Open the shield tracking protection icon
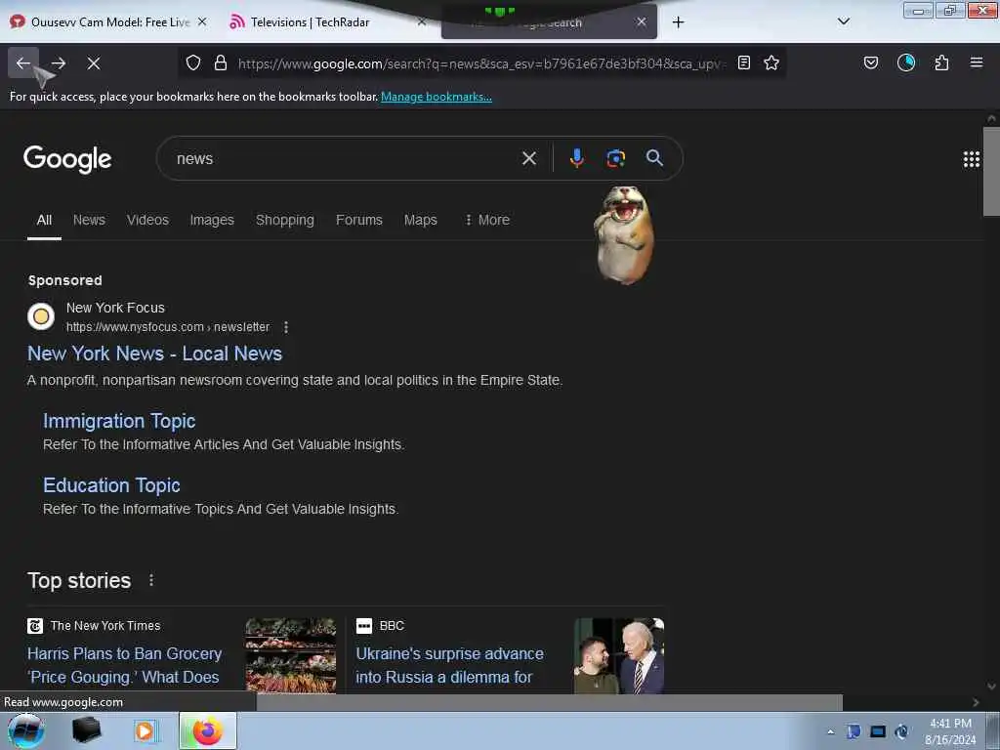 point(193,62)
